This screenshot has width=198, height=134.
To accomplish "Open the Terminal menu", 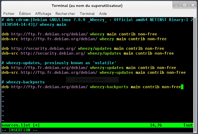I will pyautogui.click(x=87, y=14).
